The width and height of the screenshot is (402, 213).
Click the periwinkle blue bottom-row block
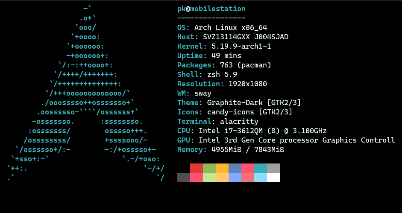click(x=235, y=178)
